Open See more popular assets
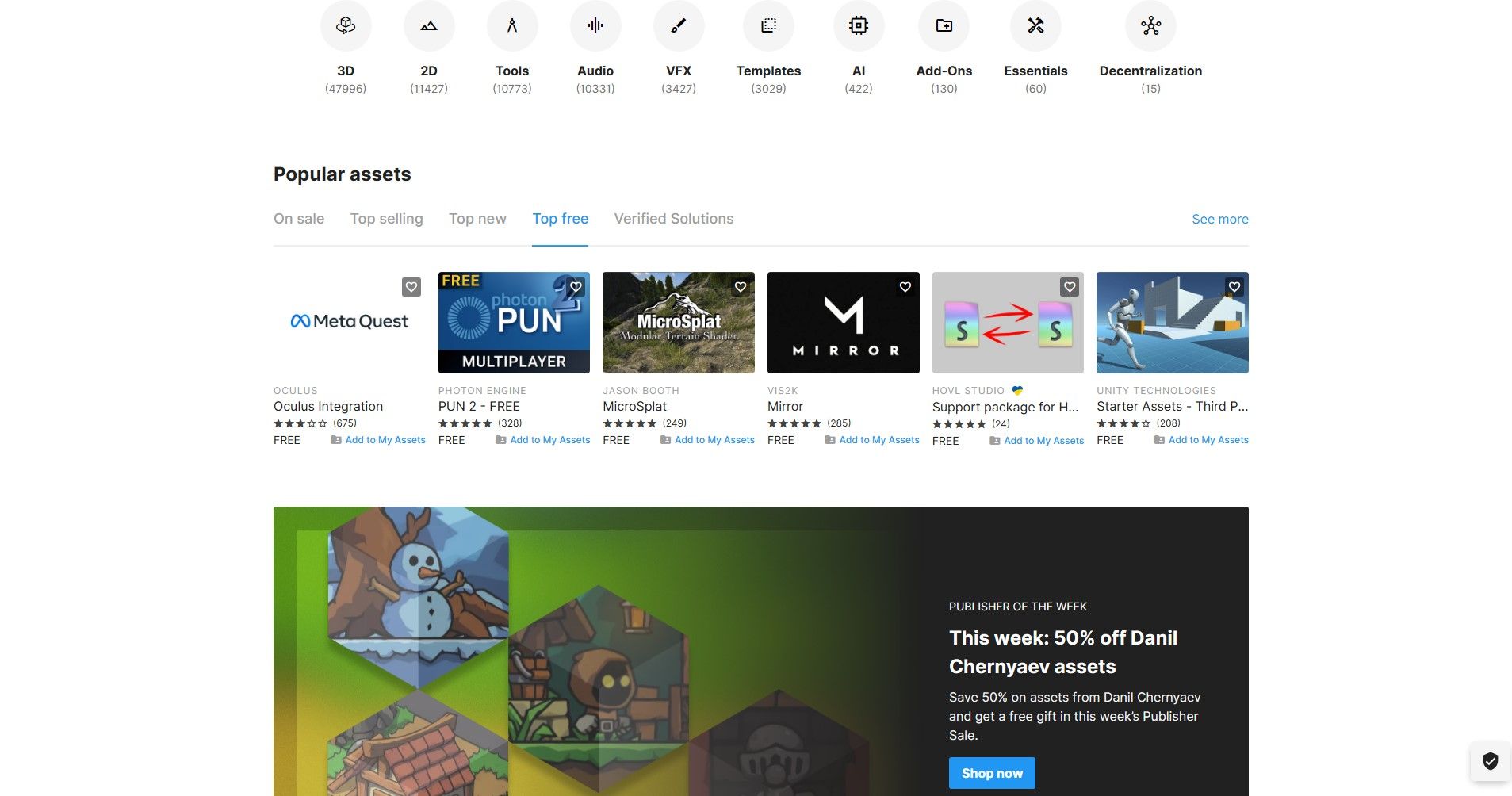This screenshot has width=1512, height=796. 1219,219
